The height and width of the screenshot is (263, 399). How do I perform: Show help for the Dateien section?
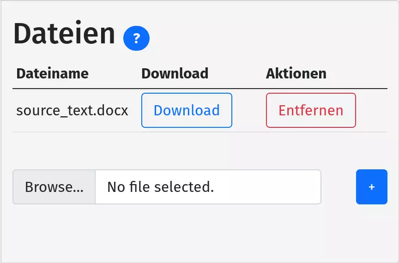(x=136, y=38)
